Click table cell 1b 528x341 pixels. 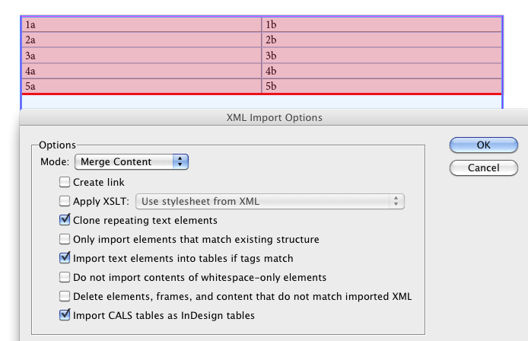coord(382,24)
